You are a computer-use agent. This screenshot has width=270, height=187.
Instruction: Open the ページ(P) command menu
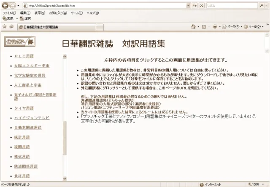(x=232, y=26)
